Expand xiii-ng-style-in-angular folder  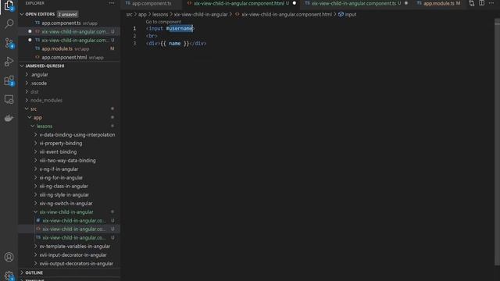pyautogui.click(x=64, y=195)
